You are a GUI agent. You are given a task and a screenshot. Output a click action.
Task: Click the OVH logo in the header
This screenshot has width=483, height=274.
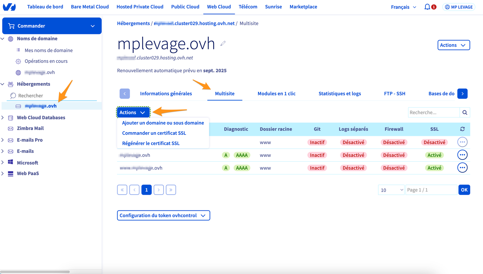pos(9,7)
